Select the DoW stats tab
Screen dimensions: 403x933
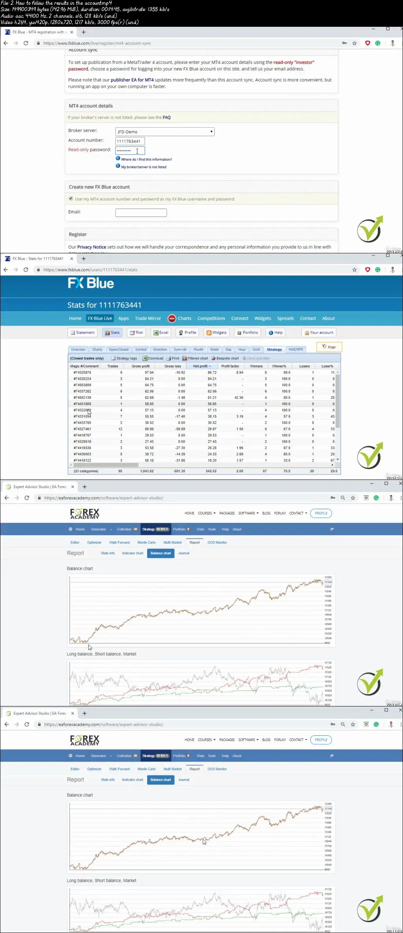(256, 349)
